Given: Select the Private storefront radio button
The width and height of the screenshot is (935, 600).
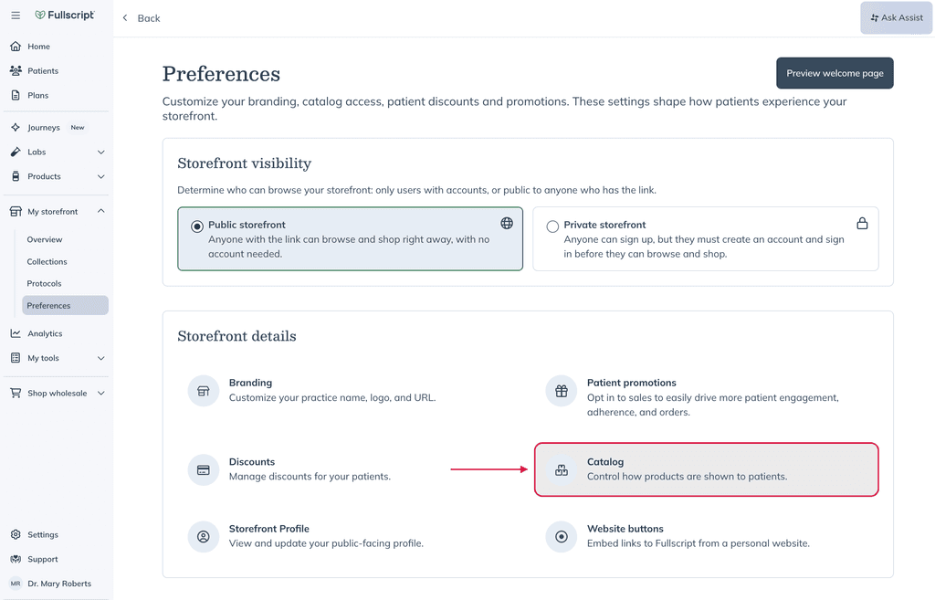Looking at the screenshot, I should click(x=552, y=226).
